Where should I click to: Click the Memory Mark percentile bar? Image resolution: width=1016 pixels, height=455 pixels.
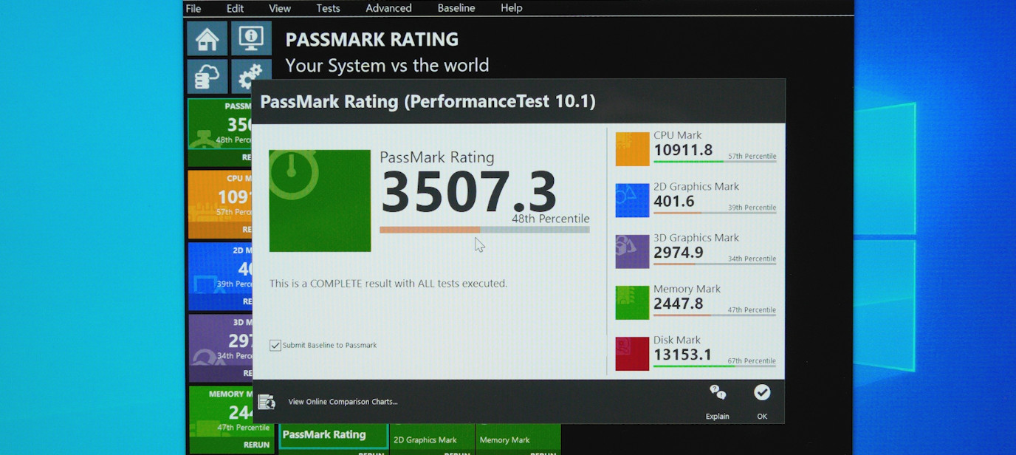[715, 315]
